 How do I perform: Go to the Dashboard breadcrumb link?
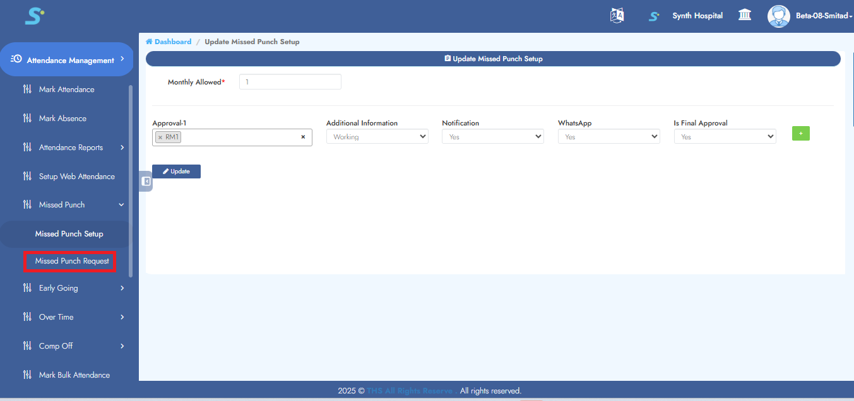[172, 42]
